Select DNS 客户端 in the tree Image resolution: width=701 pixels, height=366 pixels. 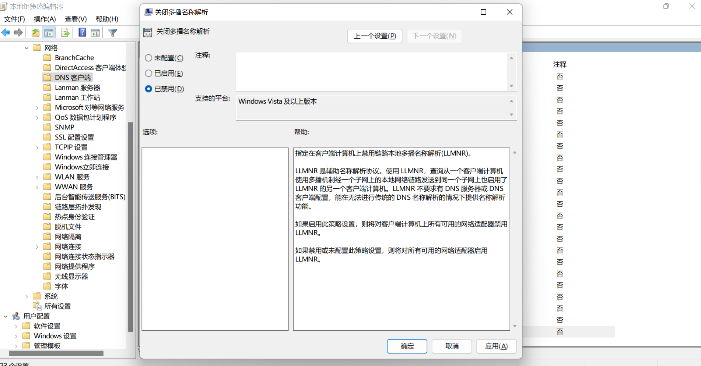point(73,78)
